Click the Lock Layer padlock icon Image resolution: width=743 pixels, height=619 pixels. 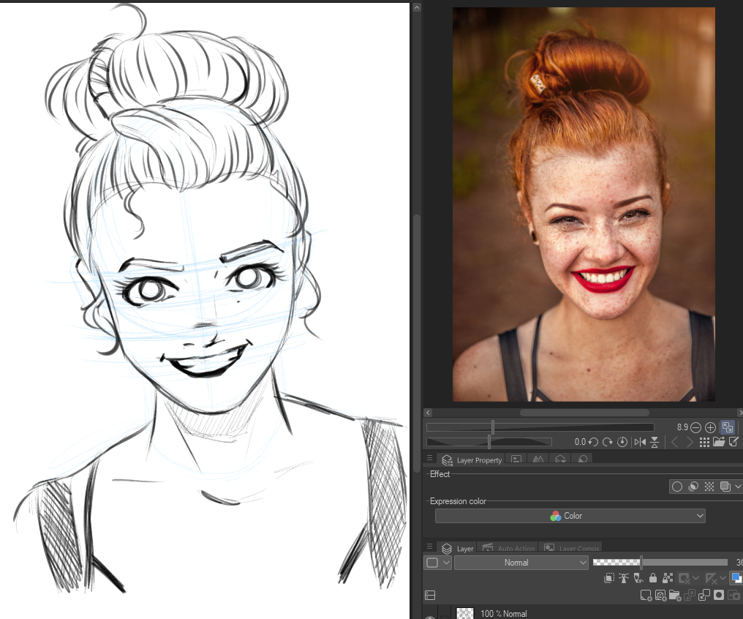(653, 578)
